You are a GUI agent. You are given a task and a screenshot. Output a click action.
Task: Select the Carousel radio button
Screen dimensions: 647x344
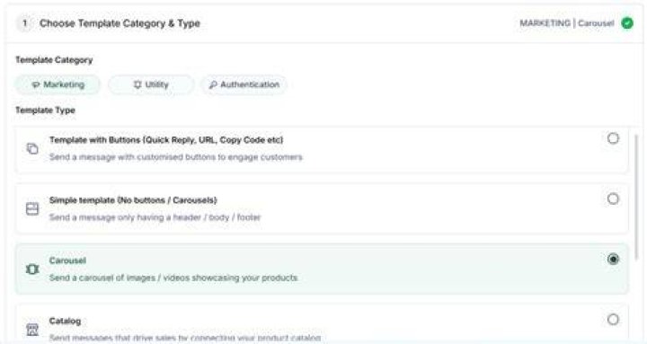pyautogui.click(x=613, y=259)
